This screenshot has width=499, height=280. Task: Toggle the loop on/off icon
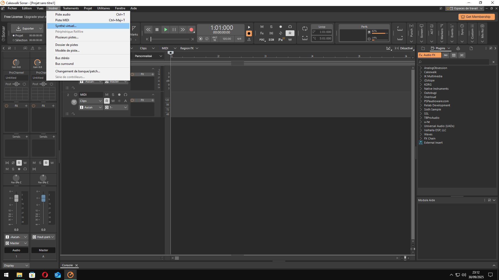pyautogui.click(x=305, y=28)
